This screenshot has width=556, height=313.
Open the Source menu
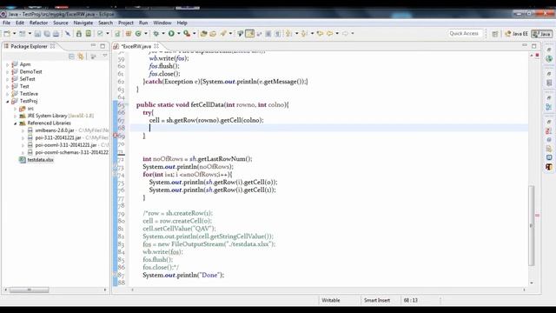coord(61,23)
